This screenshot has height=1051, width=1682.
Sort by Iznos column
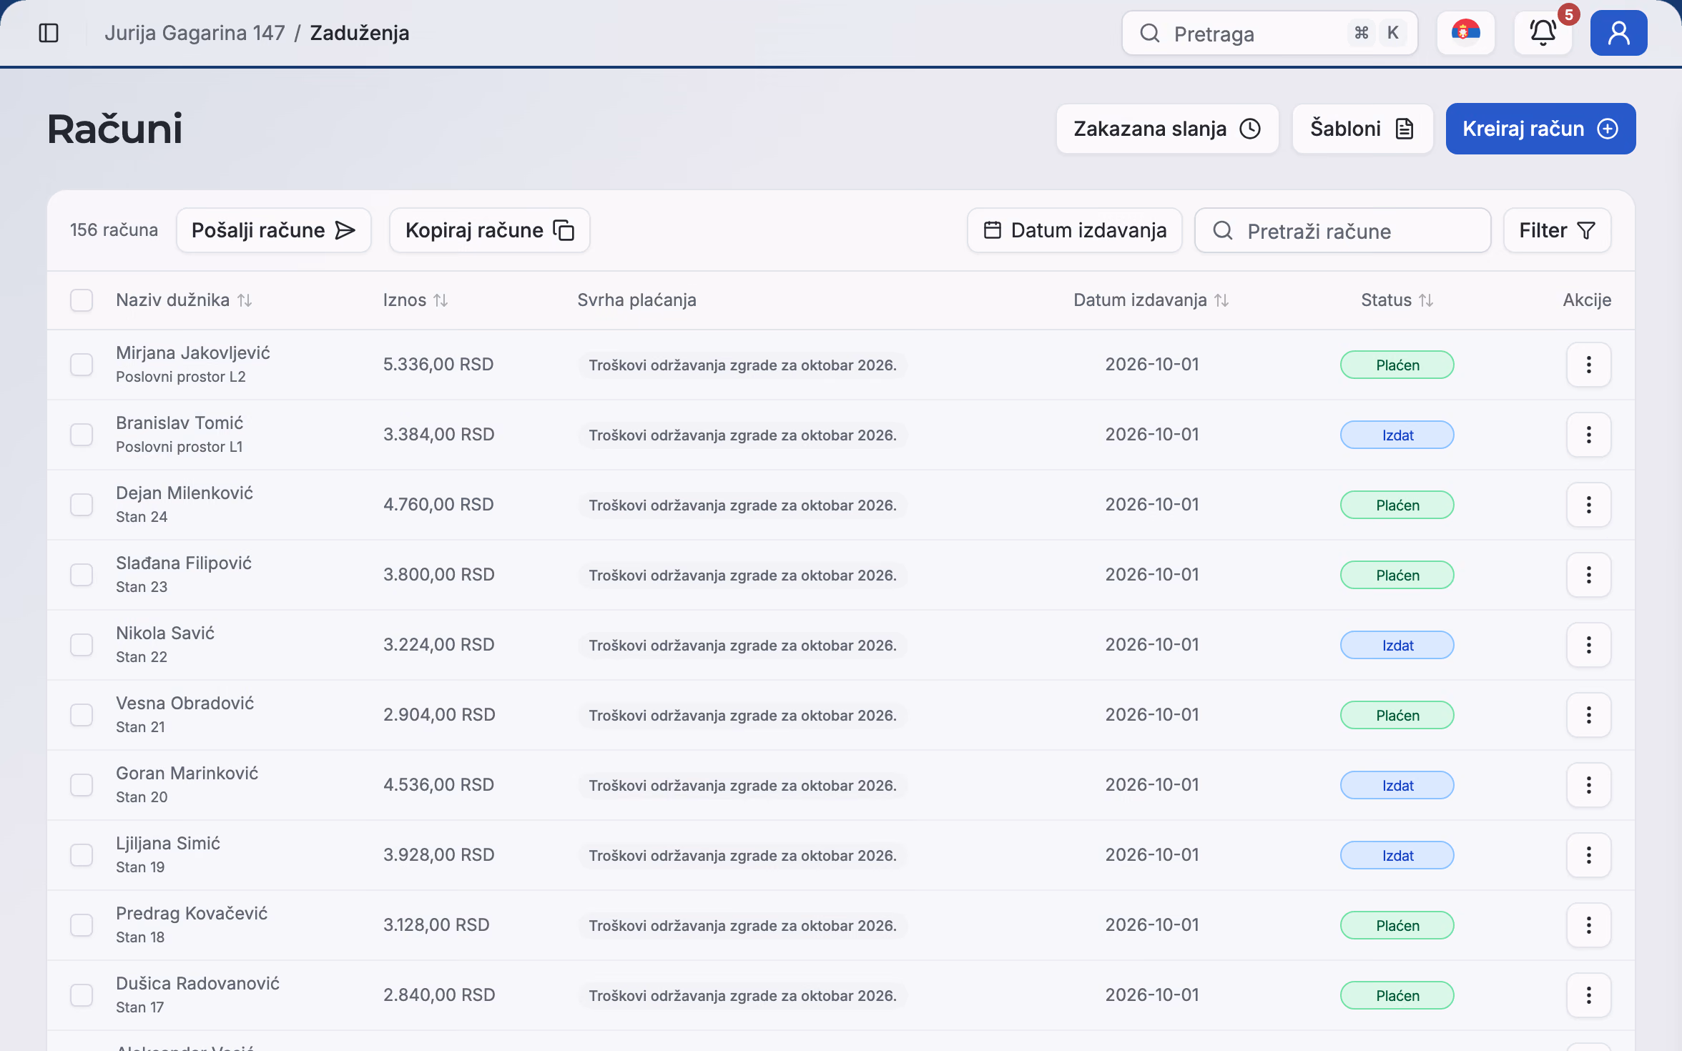415,300
